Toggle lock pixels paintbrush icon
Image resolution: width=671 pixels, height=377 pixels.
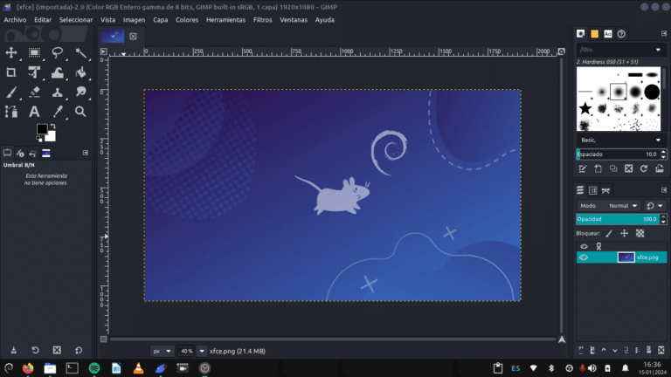tap(609, 233)
